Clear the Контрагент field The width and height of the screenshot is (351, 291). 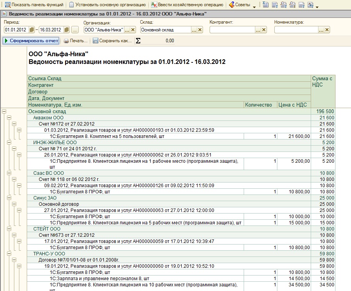(264, 30)
